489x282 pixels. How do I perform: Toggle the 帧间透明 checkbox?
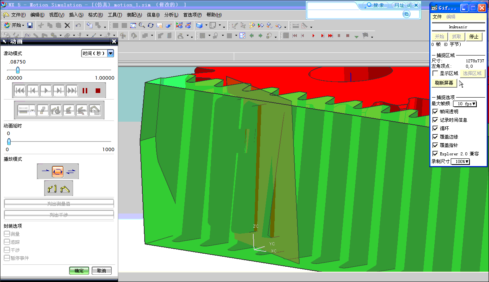435,112
